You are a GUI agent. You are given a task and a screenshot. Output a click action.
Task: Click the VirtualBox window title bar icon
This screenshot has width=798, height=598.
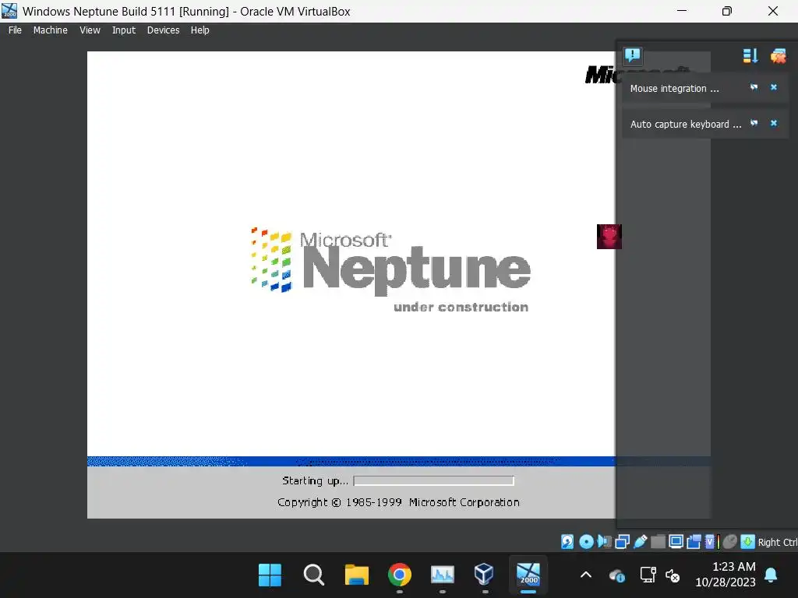pos(9,11)
